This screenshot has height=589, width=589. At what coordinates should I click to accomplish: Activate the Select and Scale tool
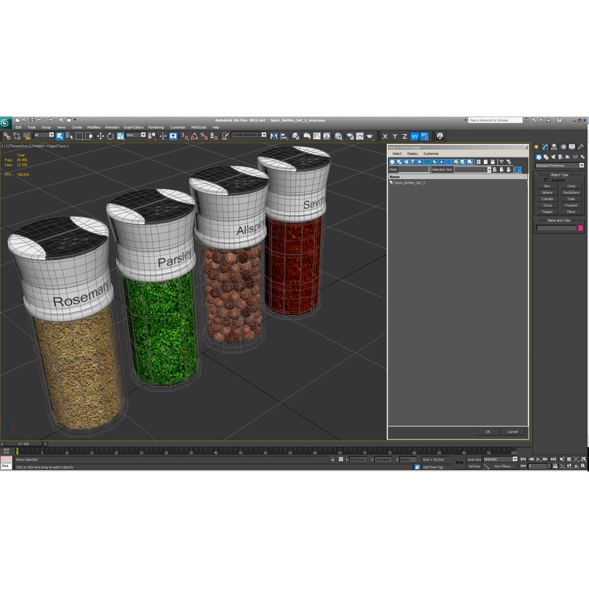[120, 136]
